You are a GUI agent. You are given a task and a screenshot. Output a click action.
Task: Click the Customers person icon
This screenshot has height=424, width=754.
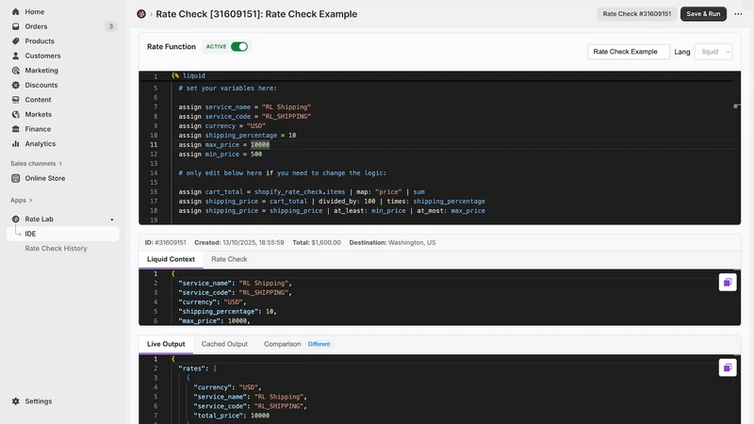(x=15, y=56)
